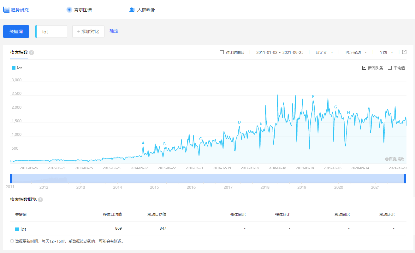Click the export/share icon at chart top-right
This screenshot has height=253, width=415.
point(404,52)
